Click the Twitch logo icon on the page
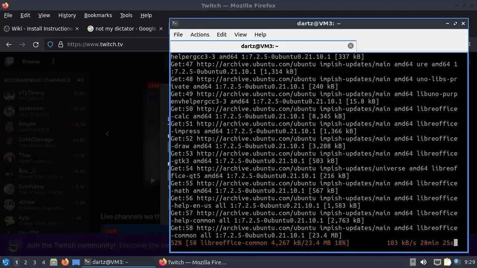The image size is (477, 268). [9, 61]
